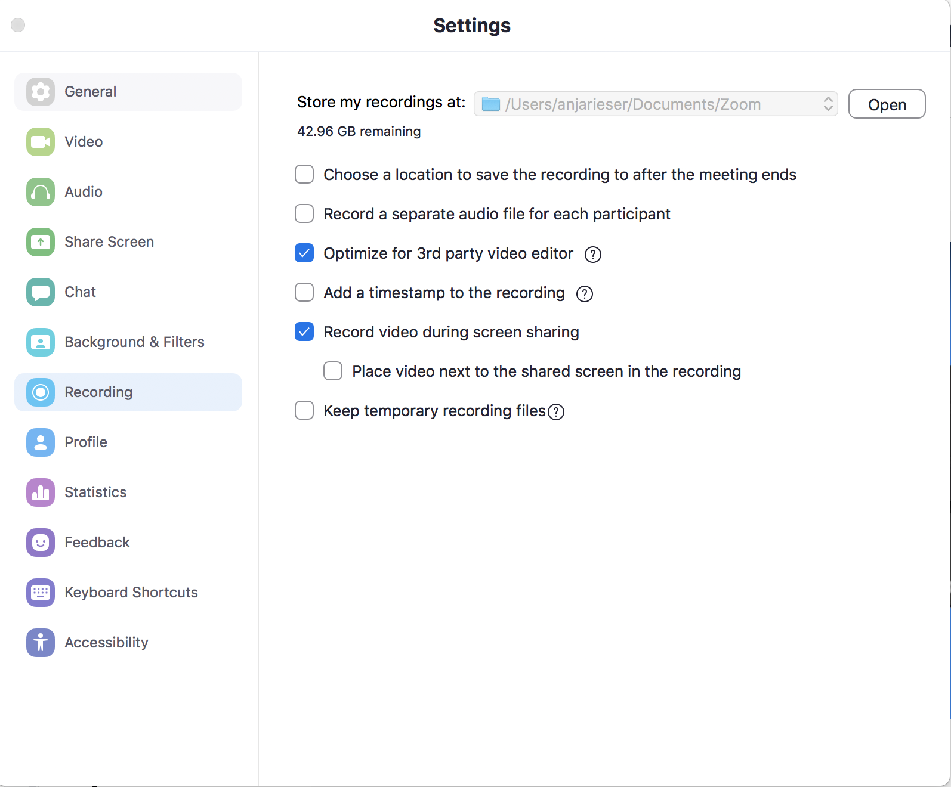Switch to Keyboard Shortcuts section
The image size is (951, 787).
coord(131,593)
